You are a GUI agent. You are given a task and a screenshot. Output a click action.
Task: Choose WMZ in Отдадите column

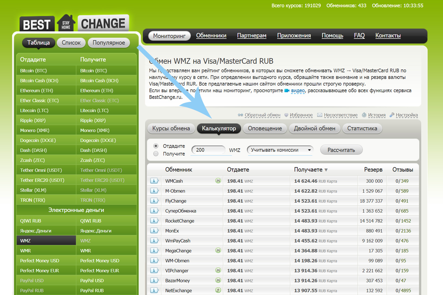click(x=46, y=241)
